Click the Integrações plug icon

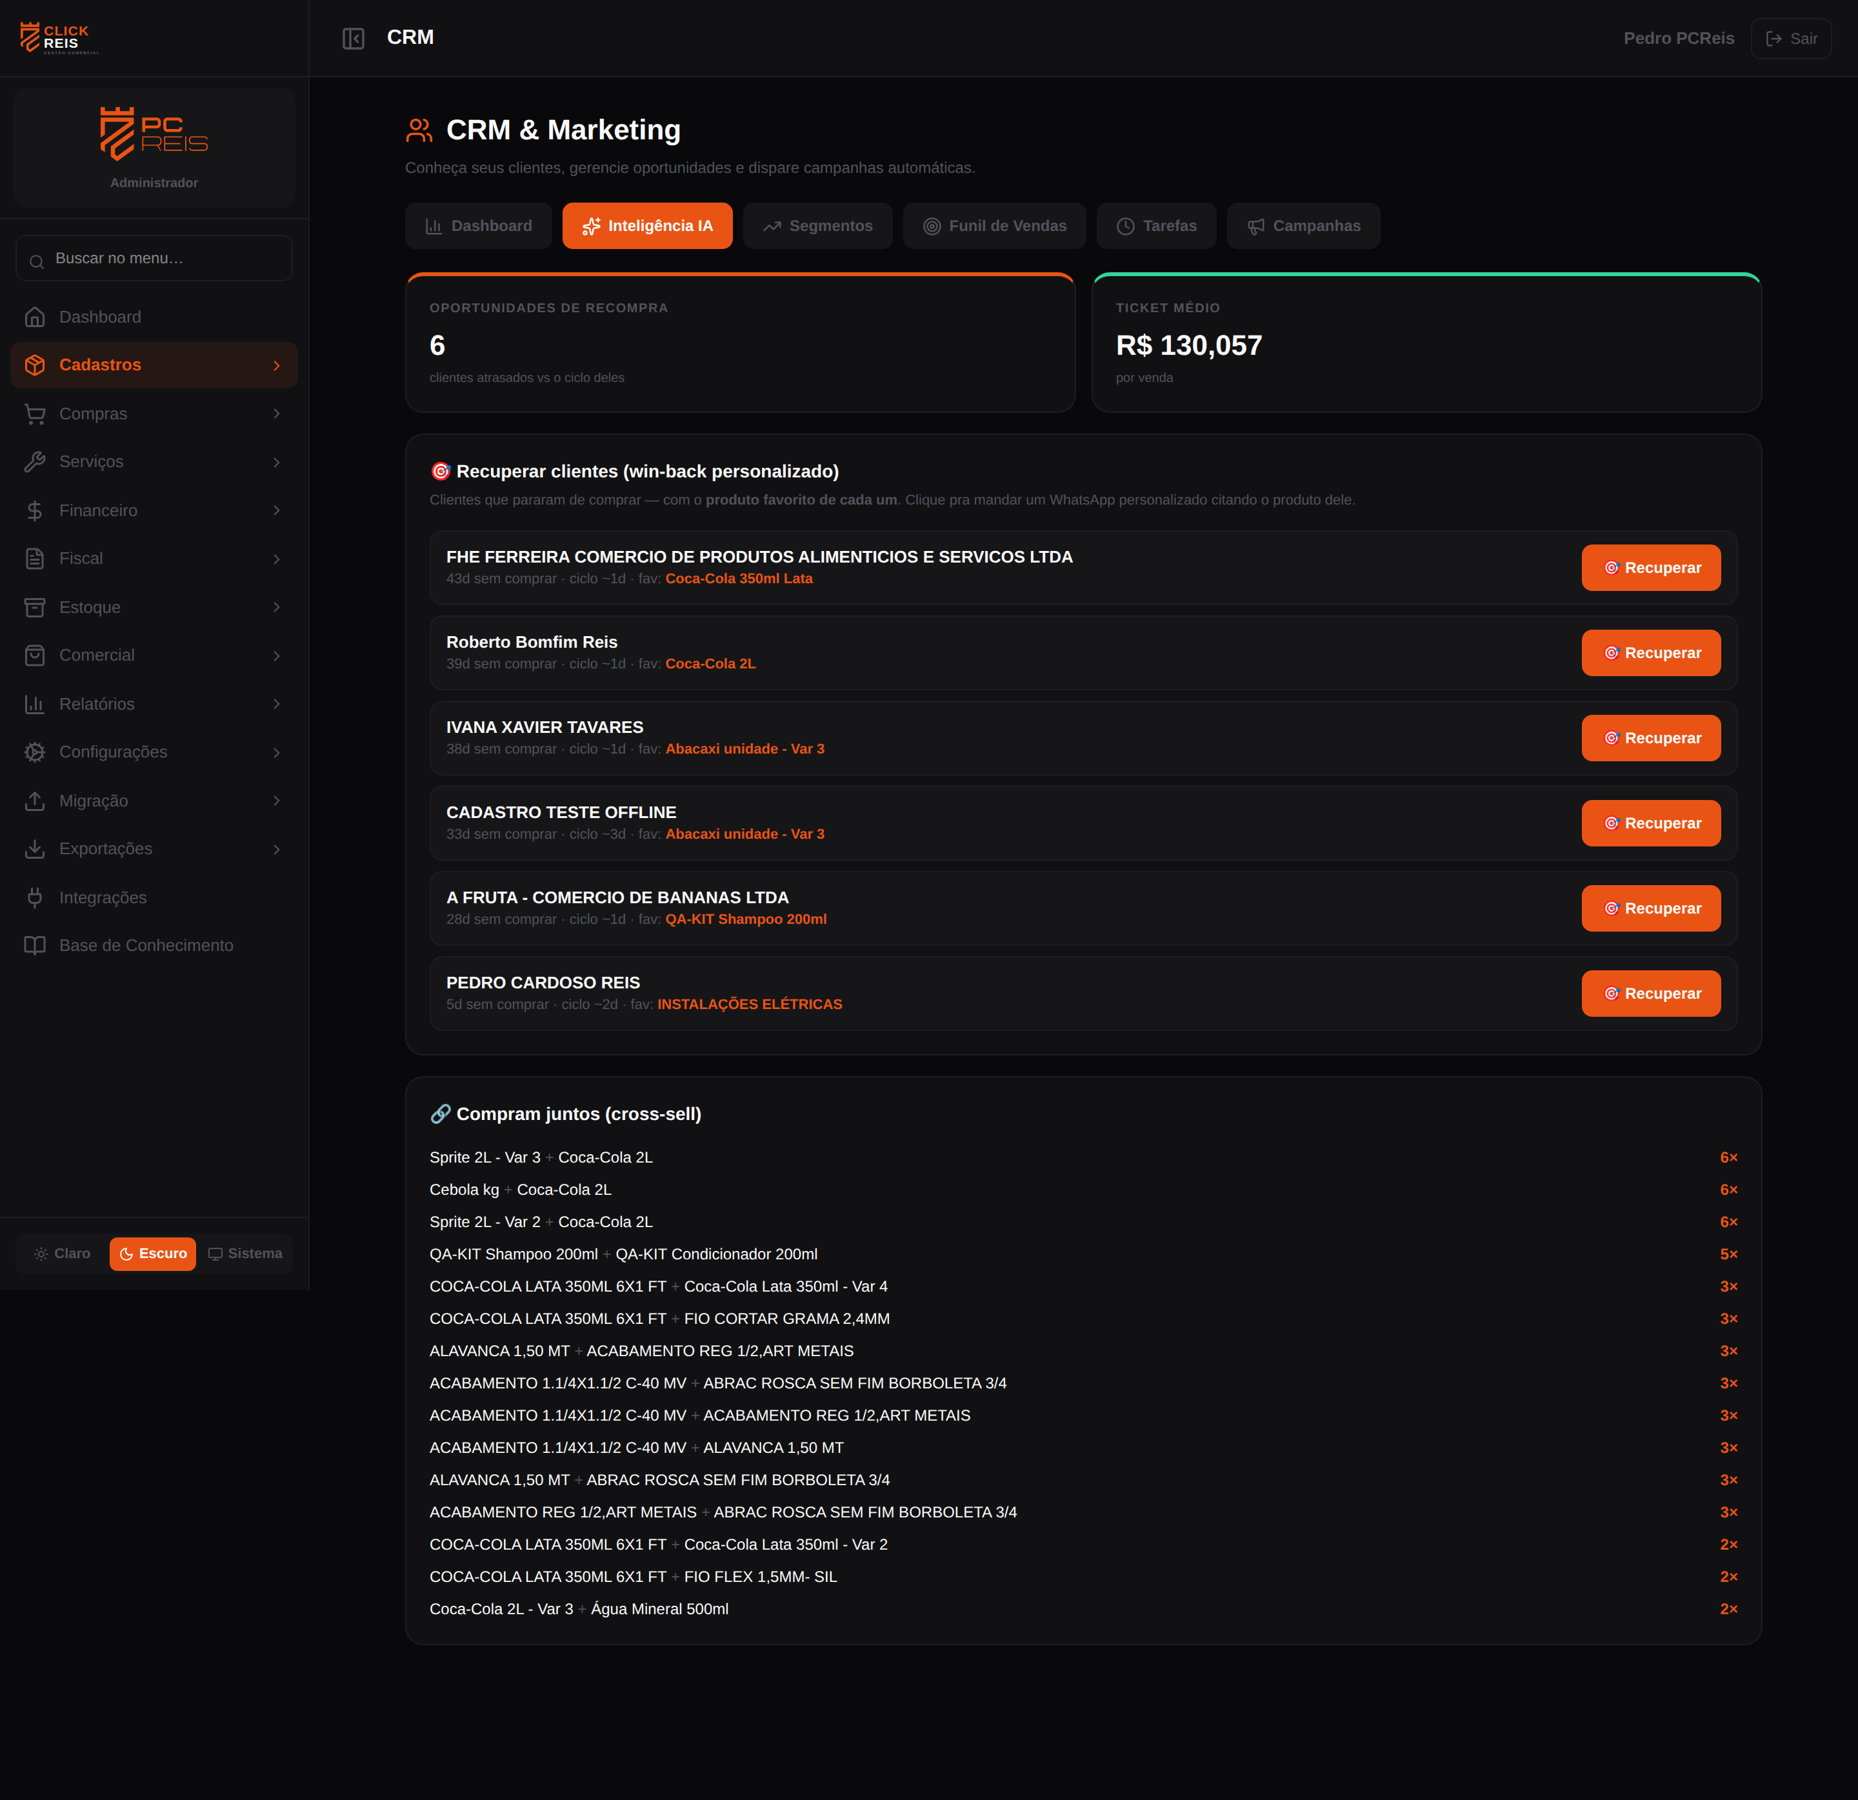(35, 897)
